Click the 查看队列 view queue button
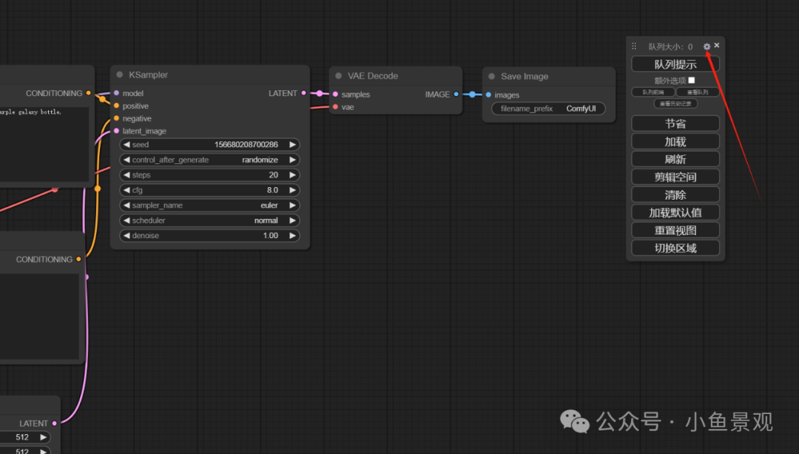 coord(698,92)
